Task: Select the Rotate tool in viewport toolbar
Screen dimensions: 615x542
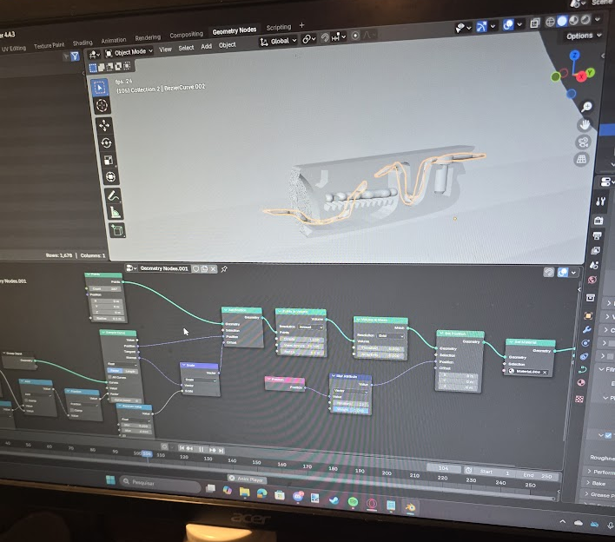Action: coord(105,142)
